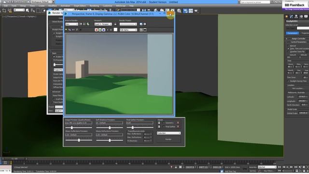Select the Manual radio button
The image size is (309, 174).
point(288,46)
